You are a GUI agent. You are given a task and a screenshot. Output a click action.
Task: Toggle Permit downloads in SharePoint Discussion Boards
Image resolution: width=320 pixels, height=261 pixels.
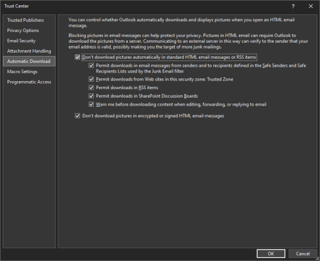coord(91,96)
